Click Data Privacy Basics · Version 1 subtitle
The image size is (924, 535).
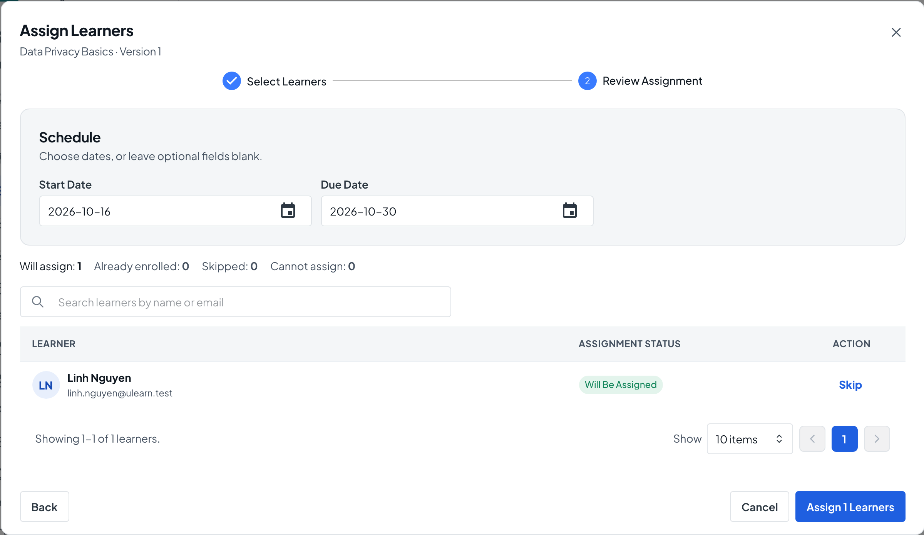[90, 52]
